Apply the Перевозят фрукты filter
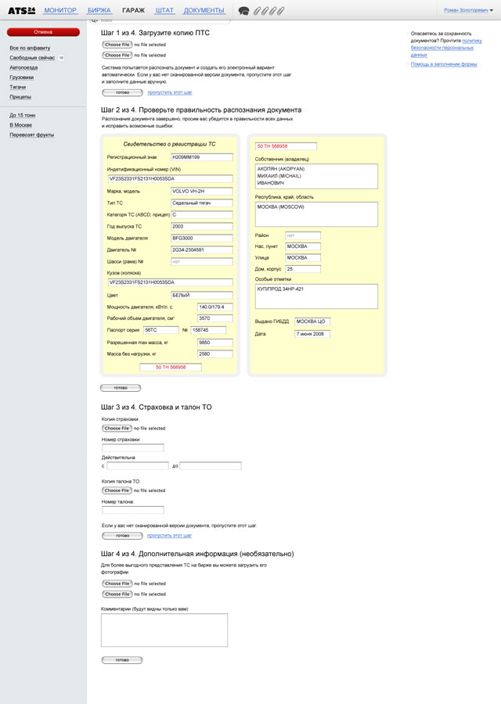 coord(32,135)
